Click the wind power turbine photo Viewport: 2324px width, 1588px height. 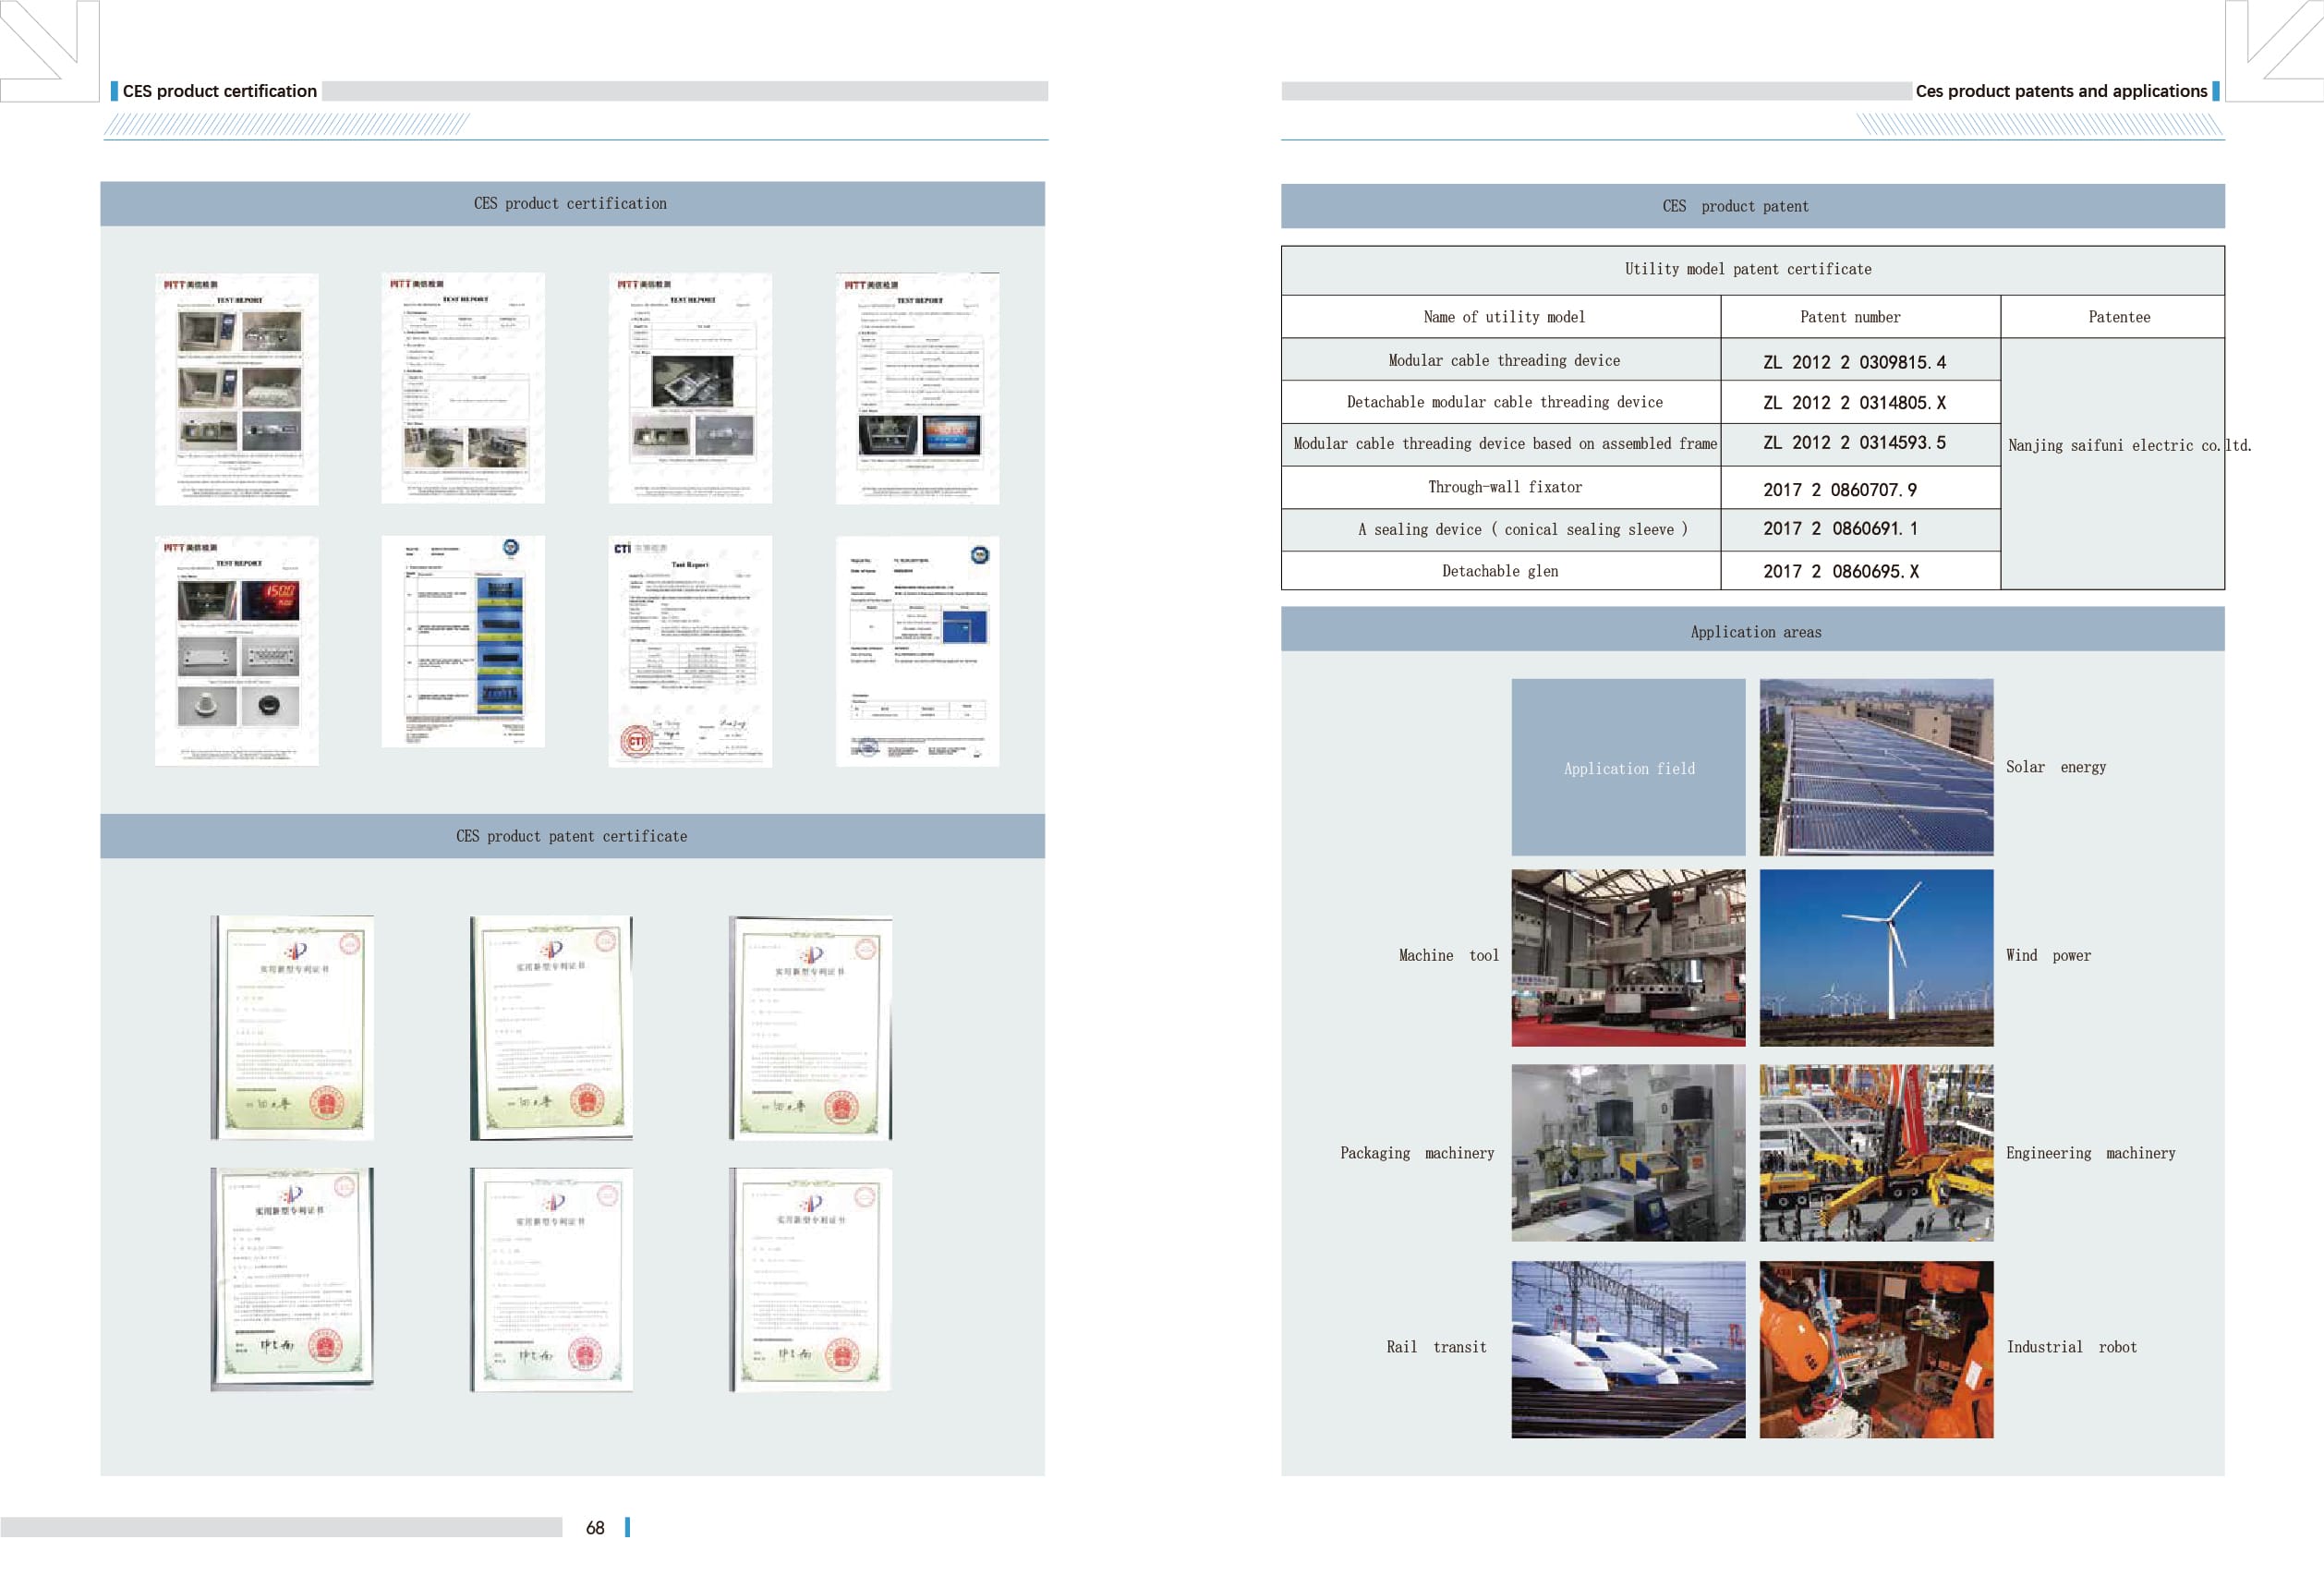point(1876,957)
